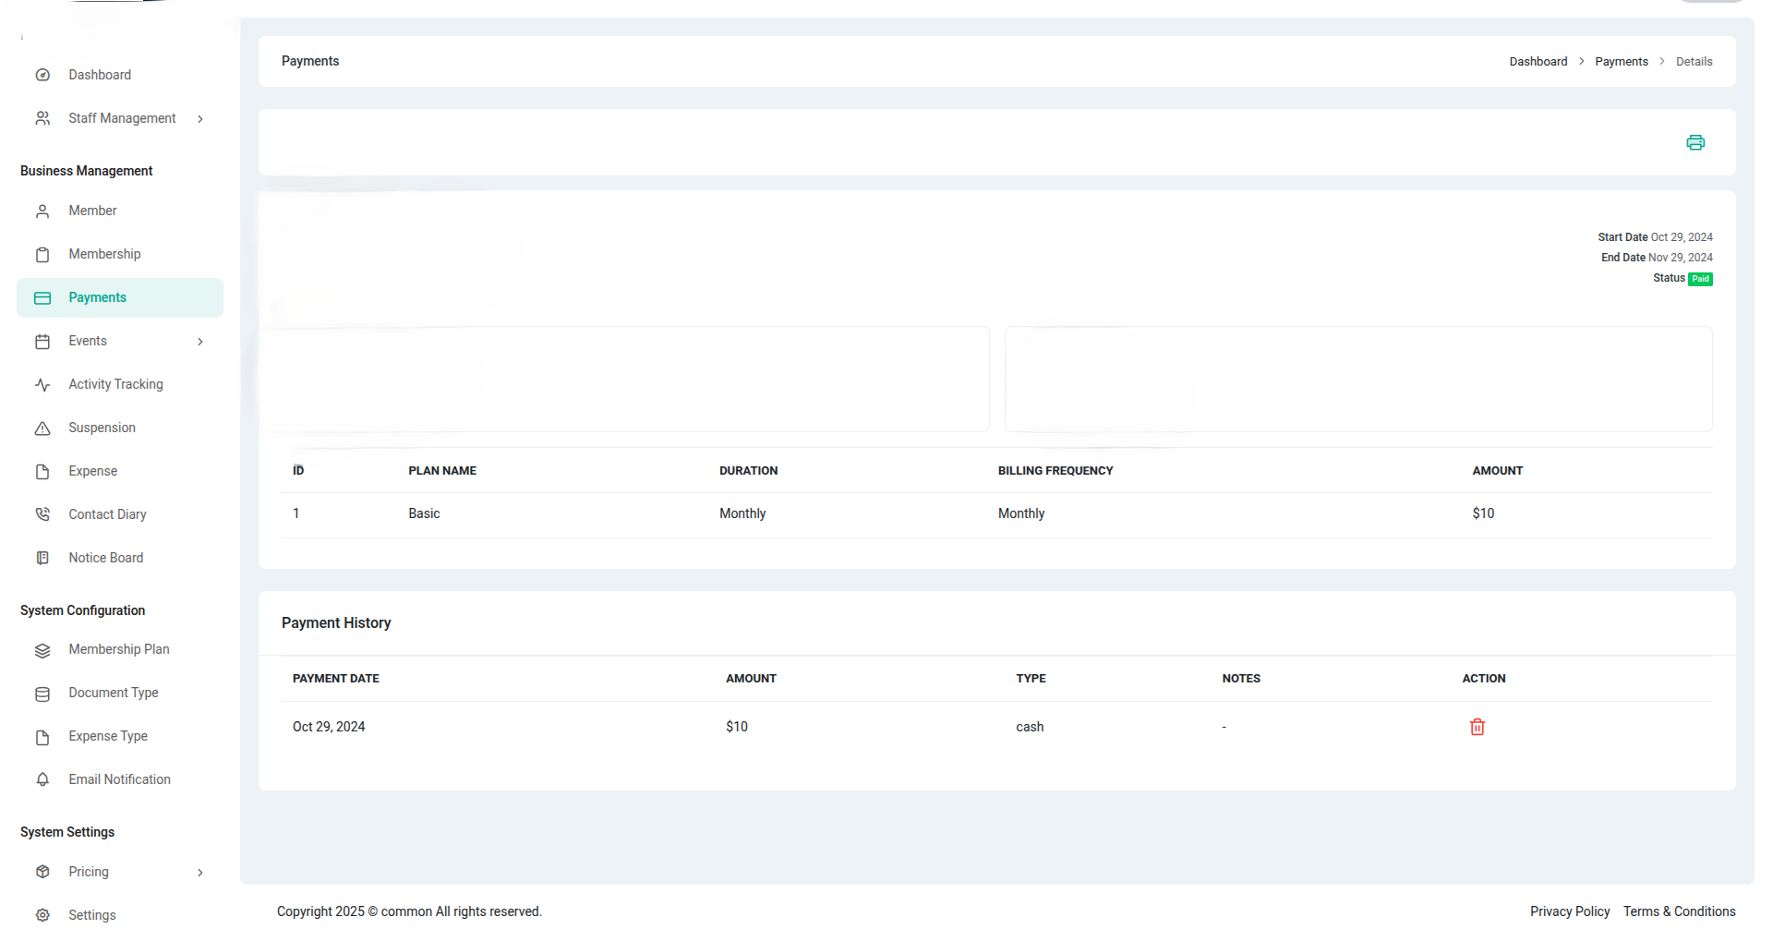Click the Member person icon
1773x941 pixels.
pos(42,211)
